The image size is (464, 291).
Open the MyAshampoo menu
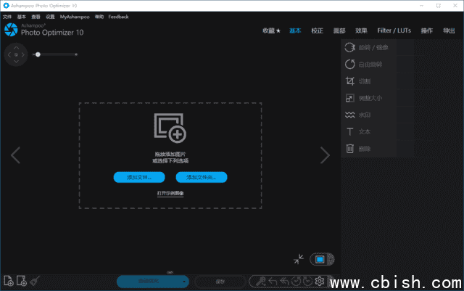coord(75,17)
